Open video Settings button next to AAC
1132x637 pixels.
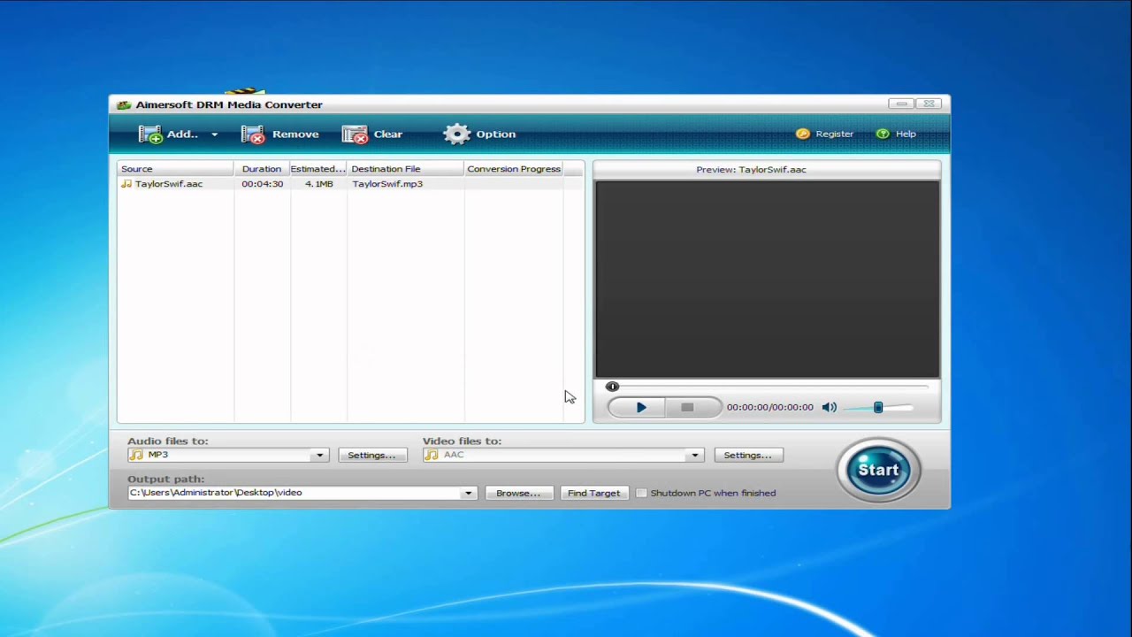tap(747, 455)
